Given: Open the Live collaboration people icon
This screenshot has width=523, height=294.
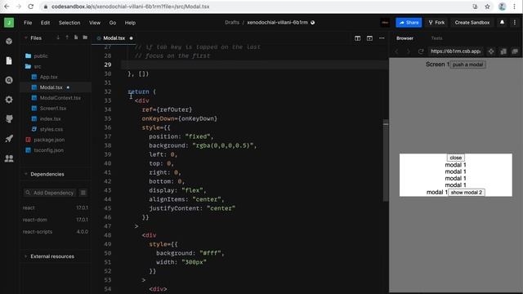Looking at the screenshot, I should [9, 158].
